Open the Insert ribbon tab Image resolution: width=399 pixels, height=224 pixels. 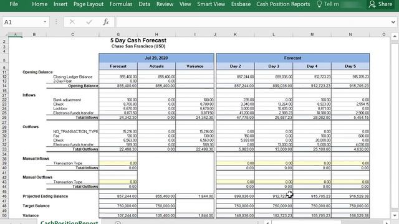[60, 4]
